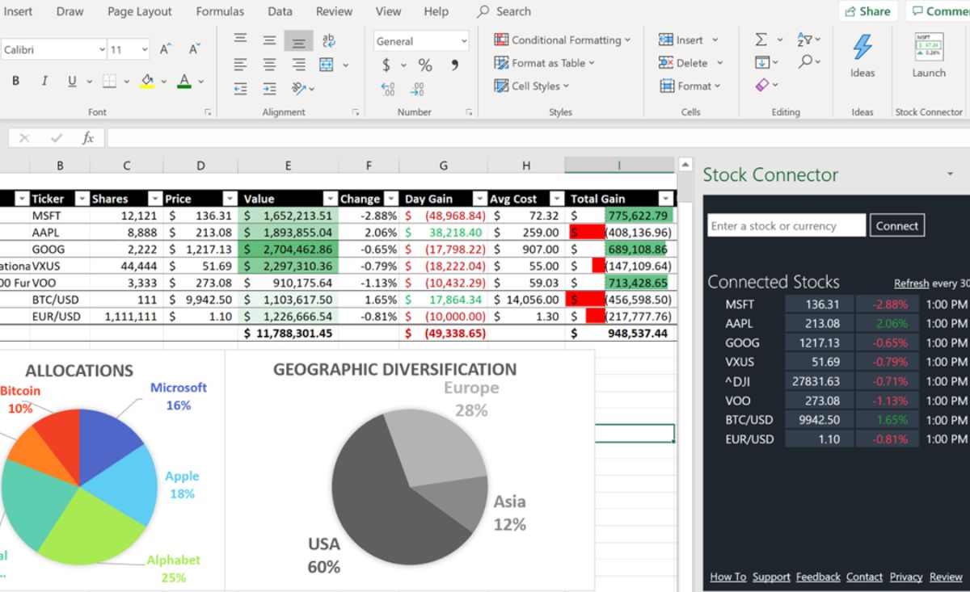Image resolution: width=970 pixels, height=592 pixels.
Task: Switch to the Formulas tab
Action: pyautogui.click(x=220, y=11)
